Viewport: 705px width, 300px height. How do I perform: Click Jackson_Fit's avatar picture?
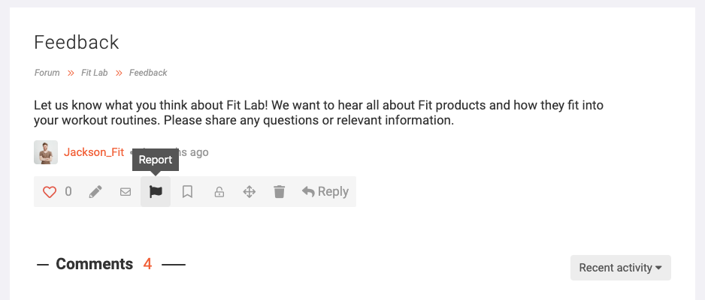pos(46,152)
